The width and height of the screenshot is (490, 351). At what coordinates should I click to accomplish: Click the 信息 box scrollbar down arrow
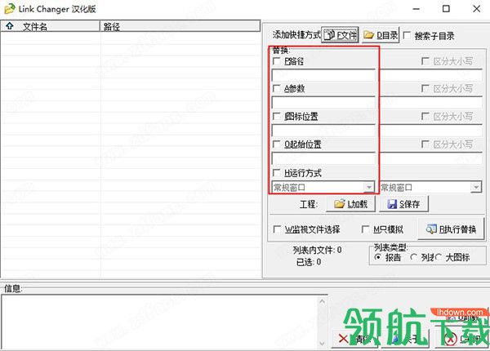[x=323, y=343]
